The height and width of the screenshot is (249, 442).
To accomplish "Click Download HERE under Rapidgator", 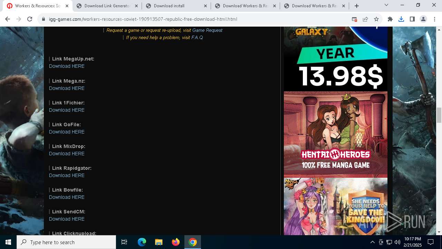I will click(67, 175).
